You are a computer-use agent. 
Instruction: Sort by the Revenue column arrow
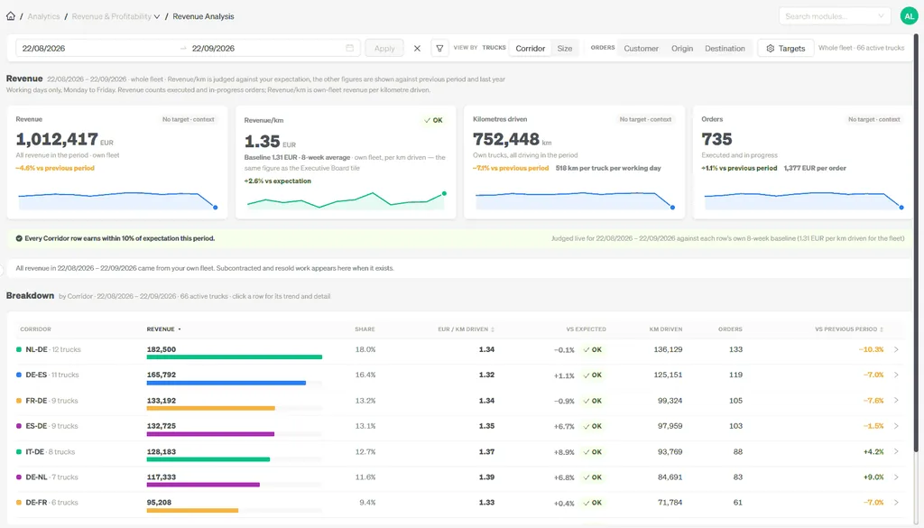point(180,329)
